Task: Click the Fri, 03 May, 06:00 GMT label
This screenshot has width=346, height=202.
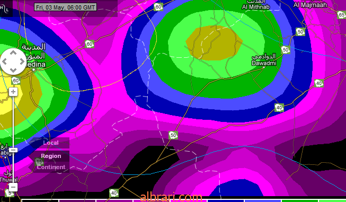Action: [x=66, y=7]
